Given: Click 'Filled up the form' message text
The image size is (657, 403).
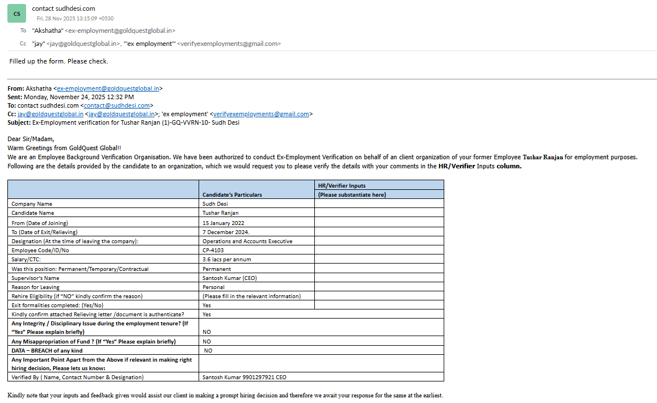Looking at the screenshot, I should [x=58, y=61].
